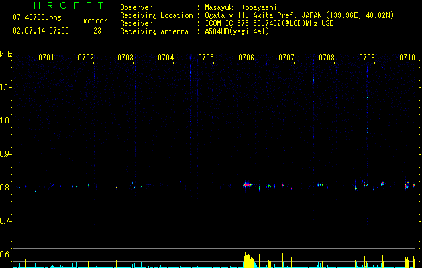Click the 0.9 kHz axis label
Screen dimensions: 422x268
coord(5,154)
